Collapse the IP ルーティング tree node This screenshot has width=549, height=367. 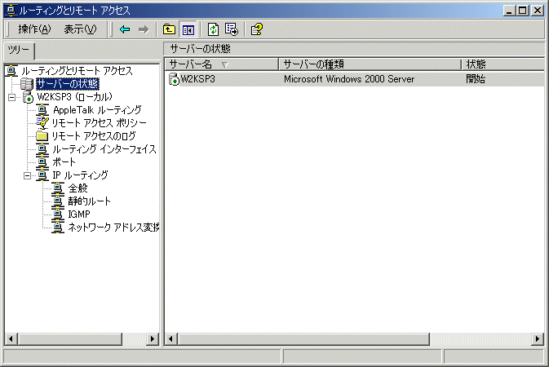27,175
